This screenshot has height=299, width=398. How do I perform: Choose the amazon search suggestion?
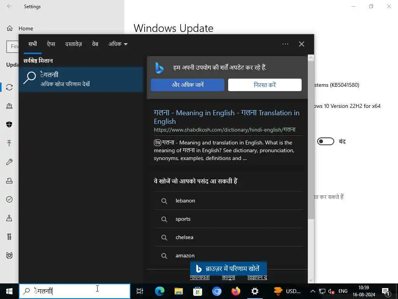228,255
